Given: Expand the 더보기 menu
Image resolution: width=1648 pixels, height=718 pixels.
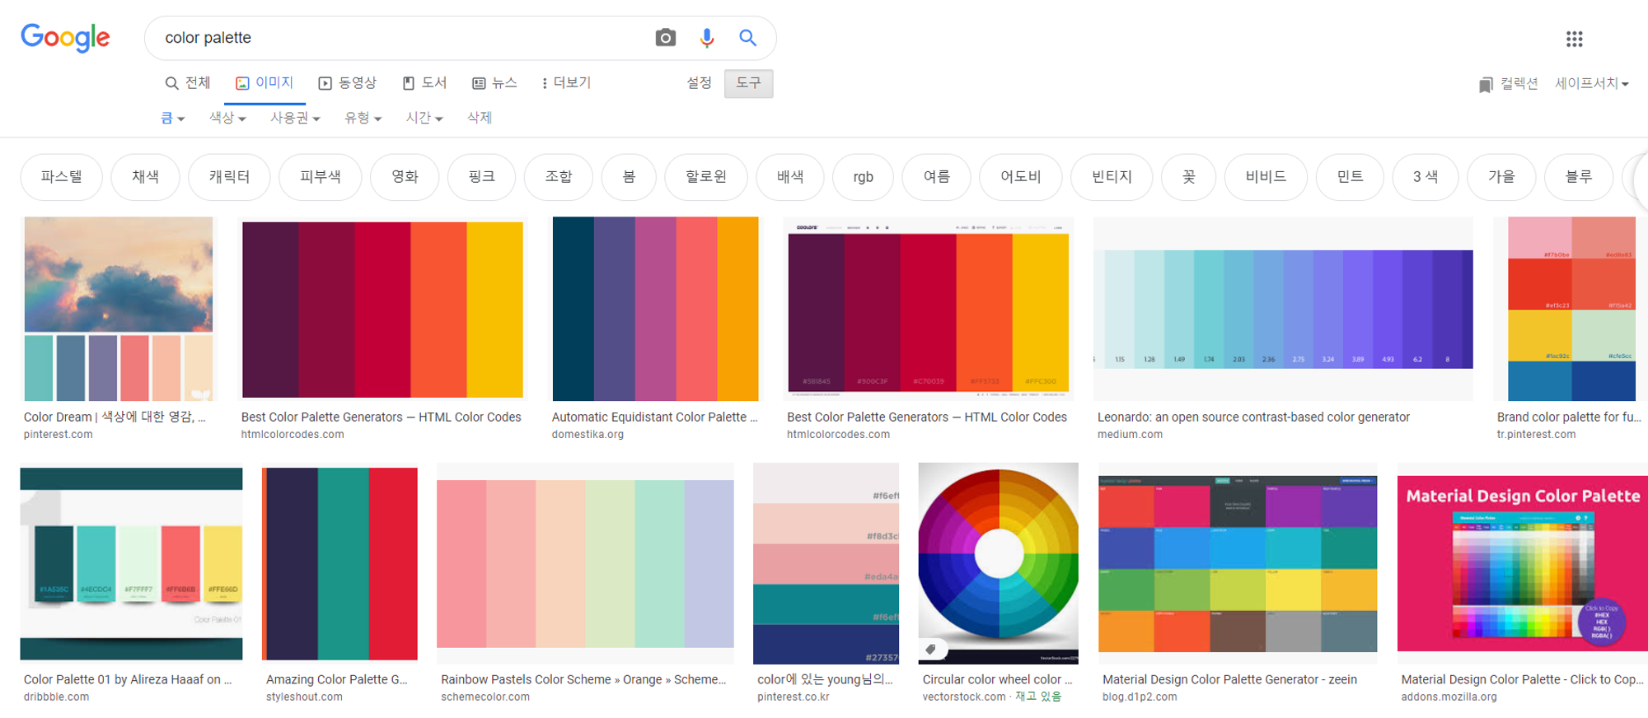Looking at the screenshot, I should 566,83.
